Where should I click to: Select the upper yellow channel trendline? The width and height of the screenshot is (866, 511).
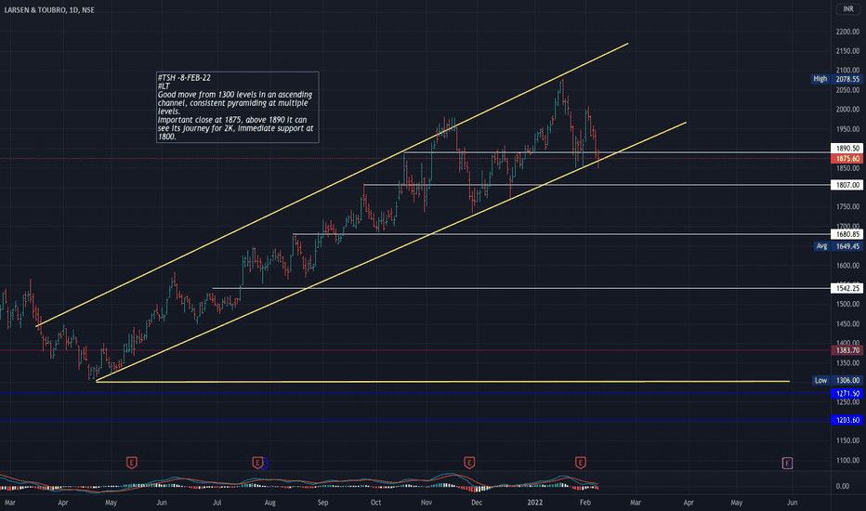(x=332, y=185)
